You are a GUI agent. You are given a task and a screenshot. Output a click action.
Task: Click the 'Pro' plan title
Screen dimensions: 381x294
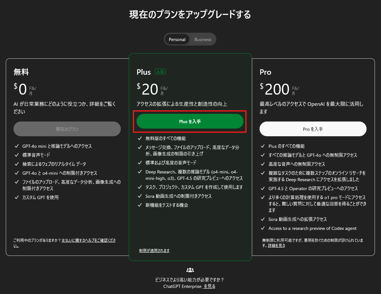pyautogui.click(x=265, y=72)
